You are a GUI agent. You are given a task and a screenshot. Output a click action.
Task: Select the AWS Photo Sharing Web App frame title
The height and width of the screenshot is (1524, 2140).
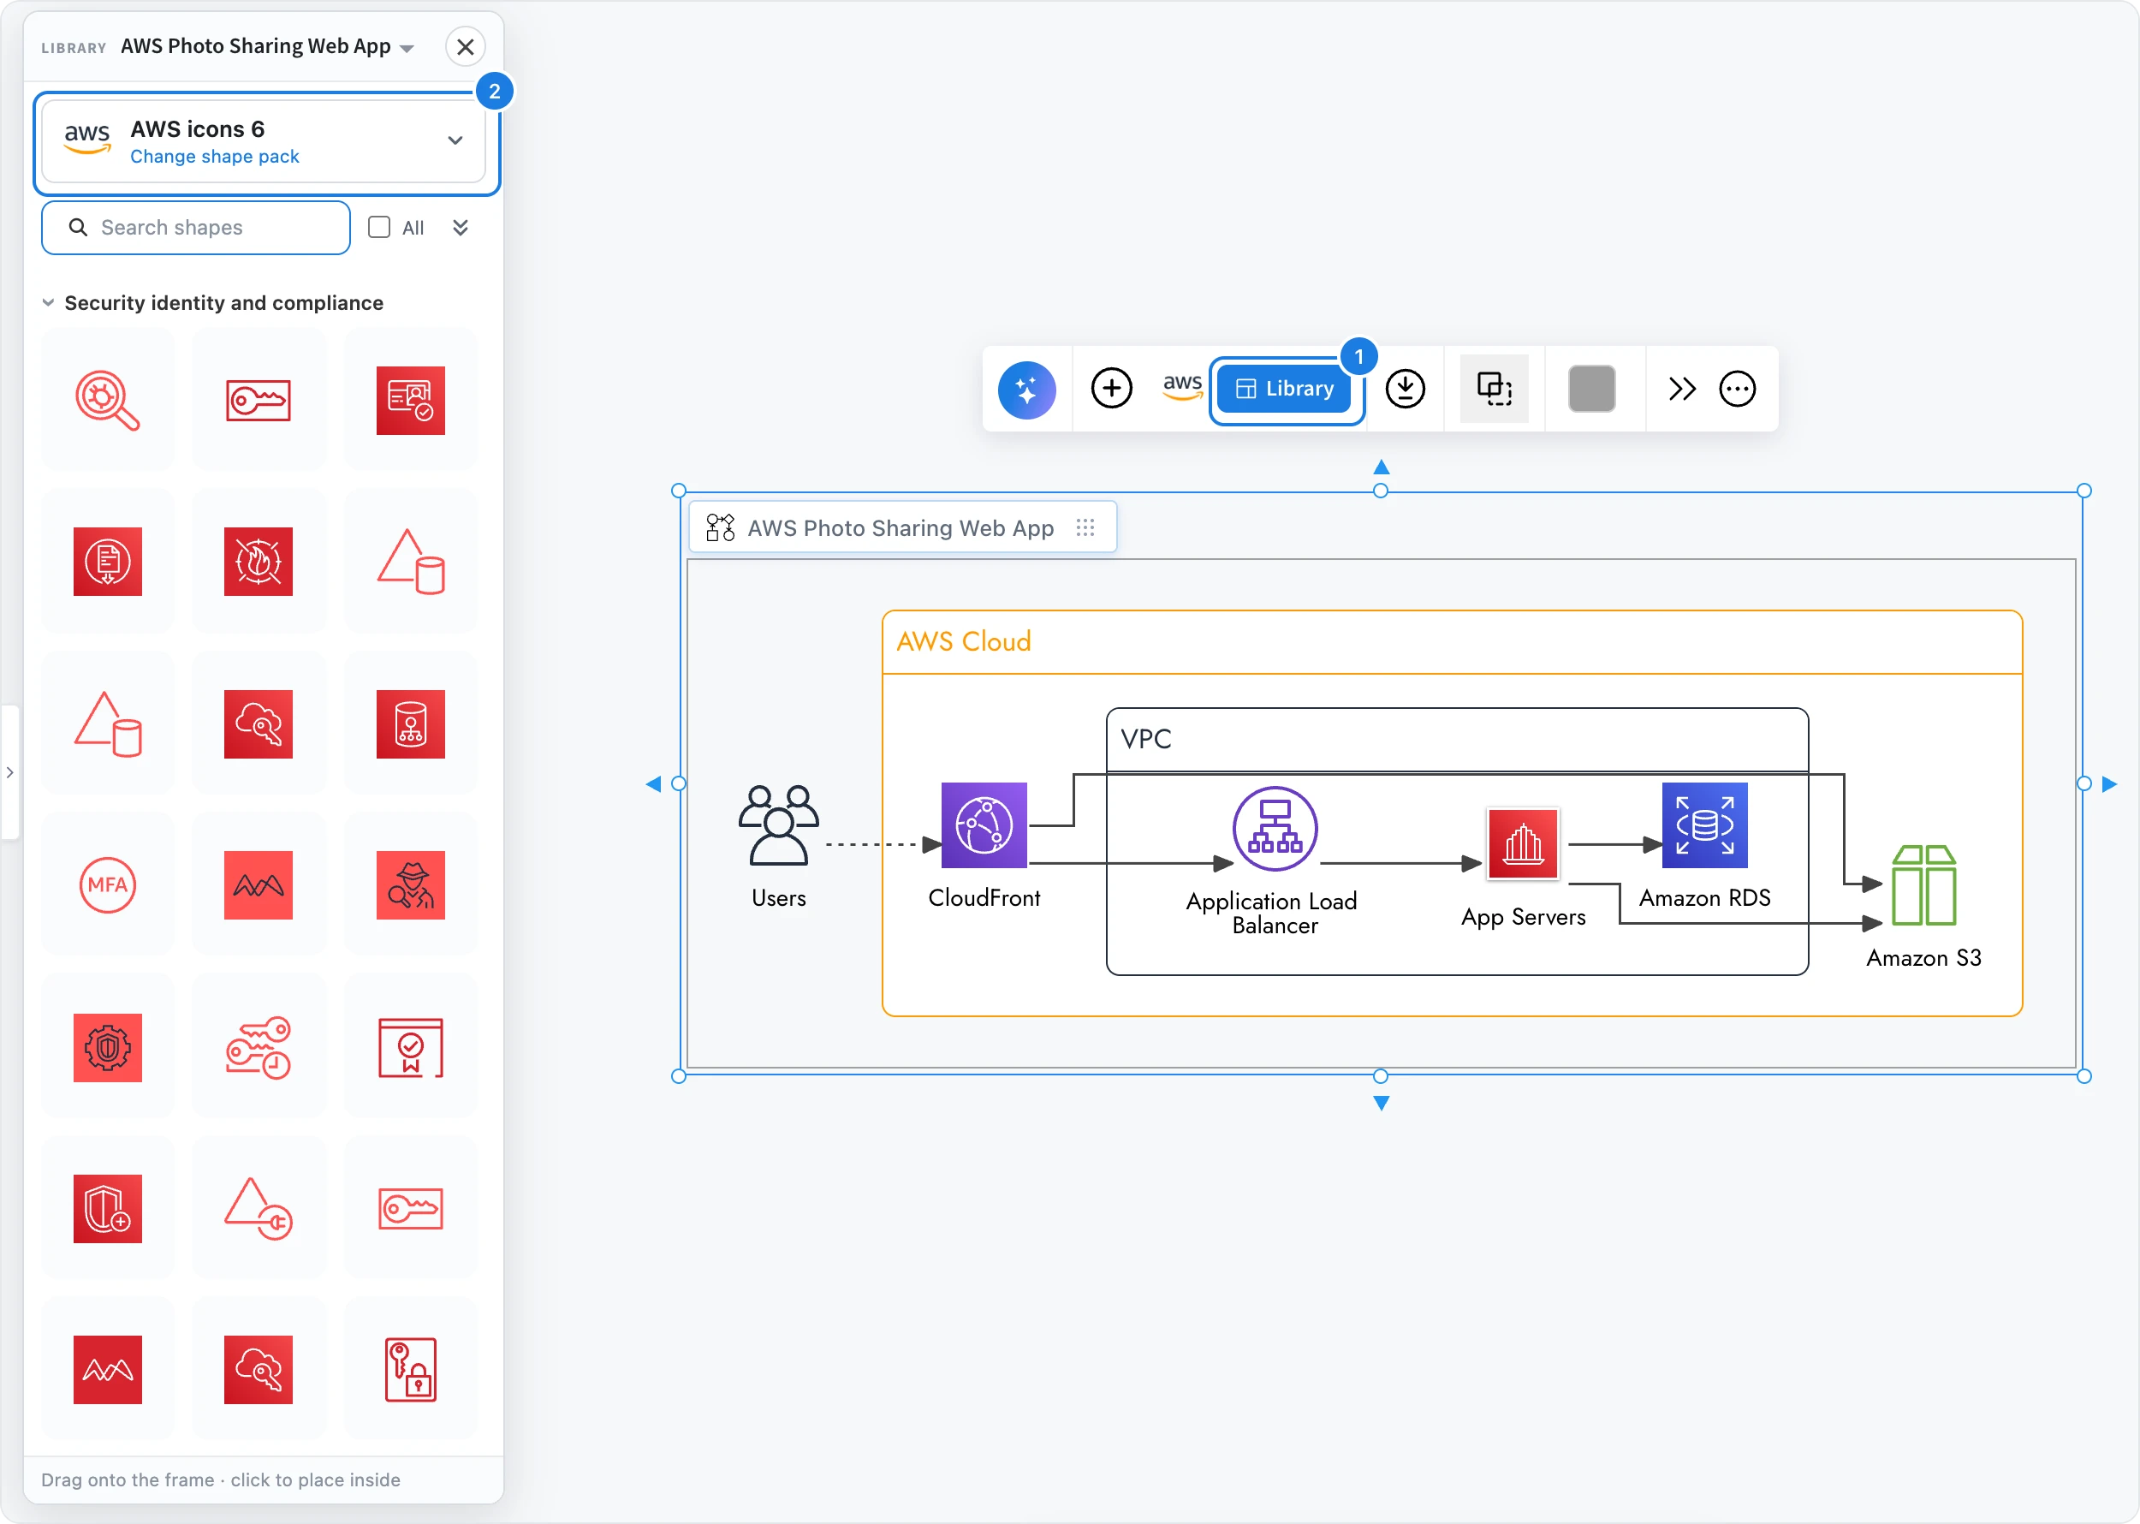pos(901,528)
